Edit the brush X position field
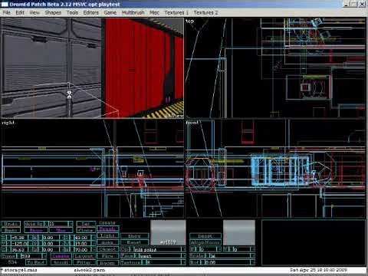This screenshot has width=368, height=276. [19, 238]
